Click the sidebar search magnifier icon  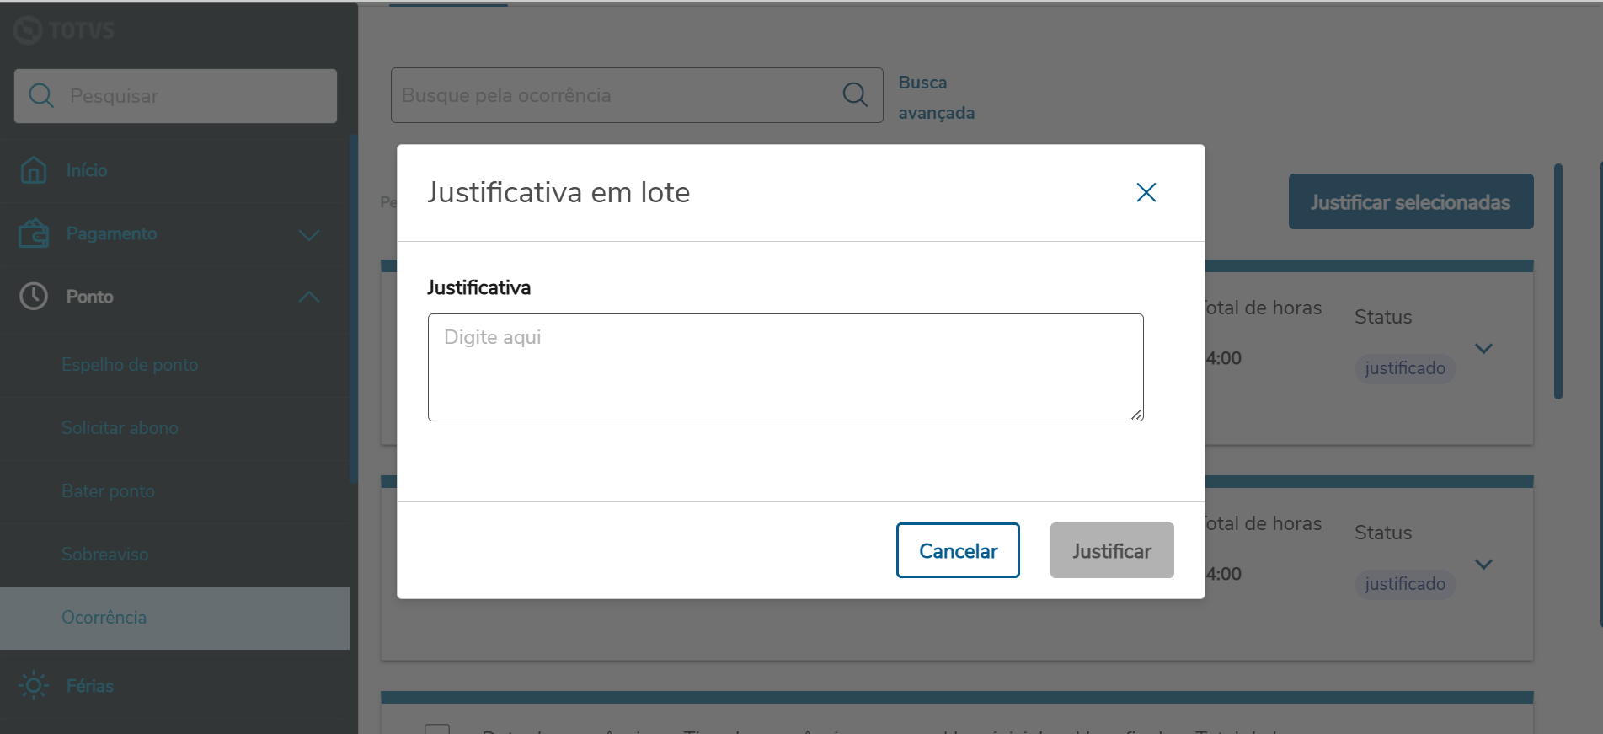point(41,96)
